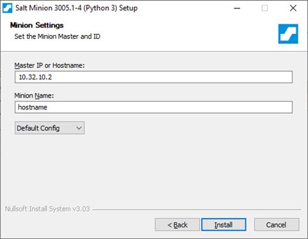Click the large Salt logo in header

coord(288,34)
